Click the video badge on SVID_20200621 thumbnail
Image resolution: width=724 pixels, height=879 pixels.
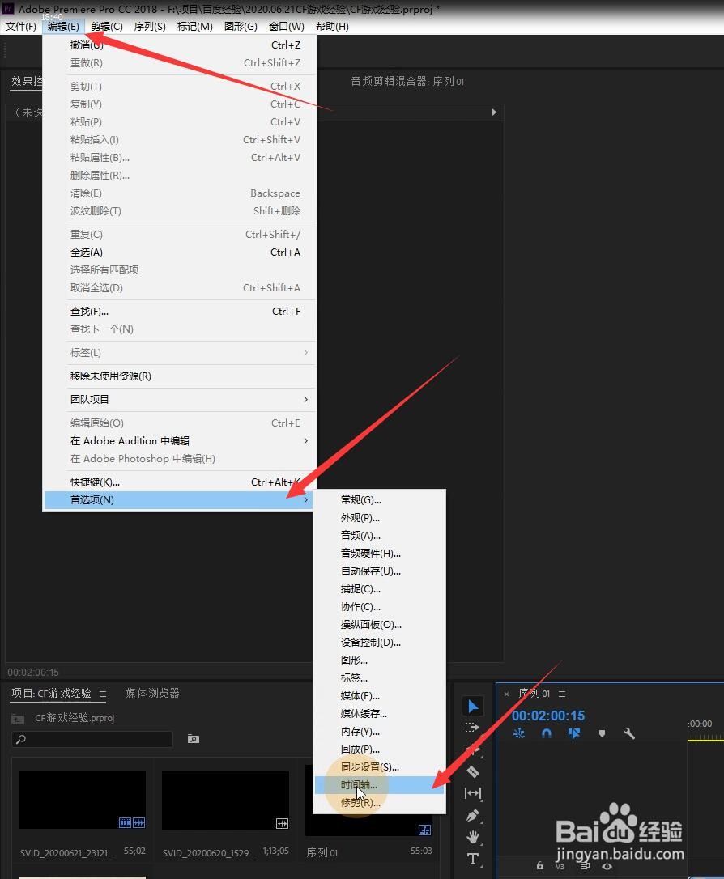pos(125,822)
